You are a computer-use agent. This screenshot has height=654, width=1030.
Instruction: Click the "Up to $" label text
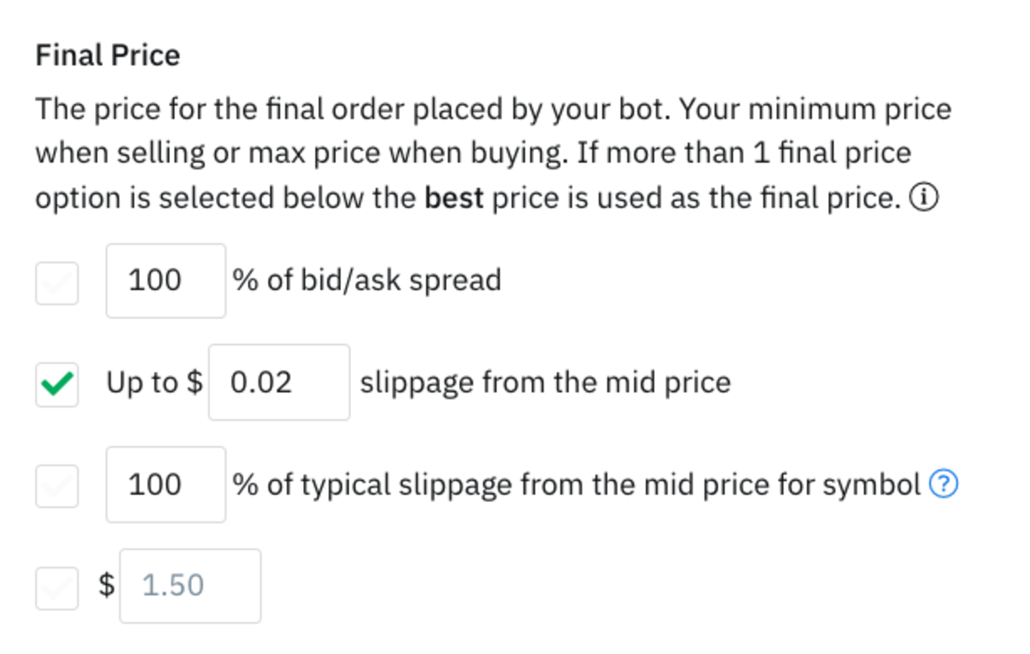[154, 383]
